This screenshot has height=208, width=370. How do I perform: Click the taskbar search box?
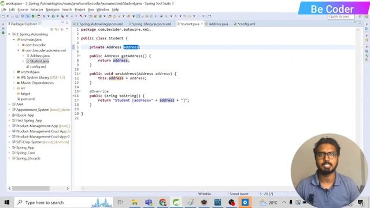coord(64,202)
